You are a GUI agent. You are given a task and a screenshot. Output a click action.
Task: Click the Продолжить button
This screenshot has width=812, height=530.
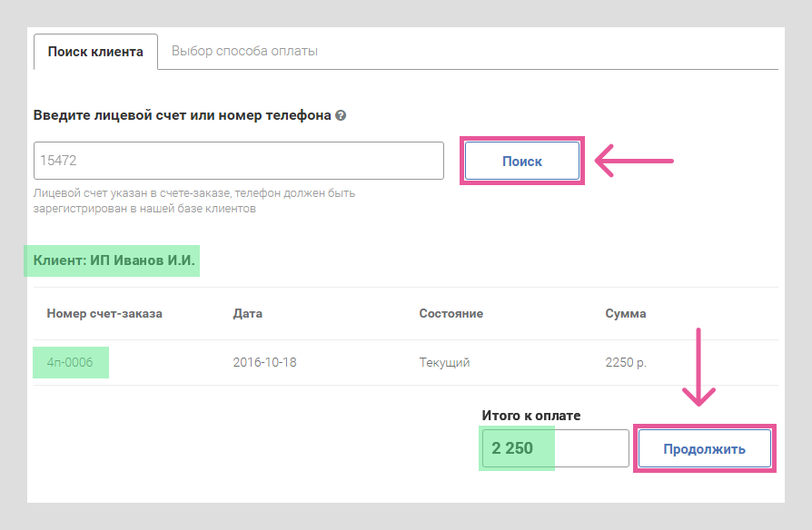click(704, 448)
